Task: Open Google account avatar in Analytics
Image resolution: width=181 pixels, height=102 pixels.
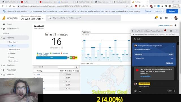Action: [x=176, y=18]
